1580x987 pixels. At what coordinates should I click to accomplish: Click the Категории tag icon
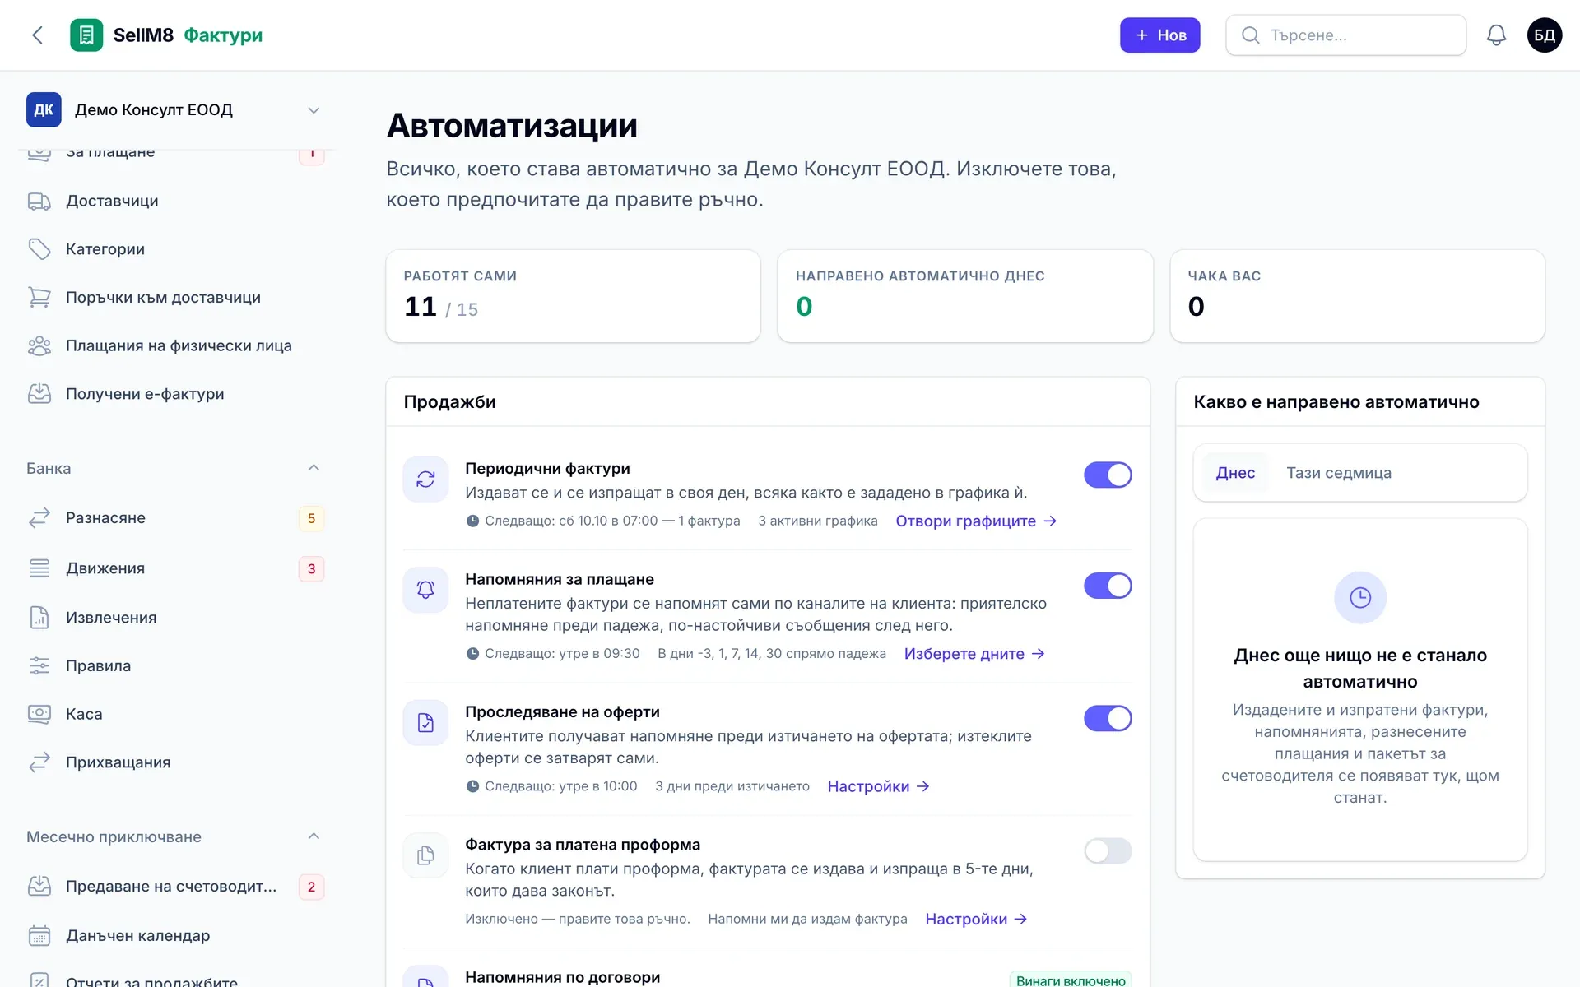[39, 249]
